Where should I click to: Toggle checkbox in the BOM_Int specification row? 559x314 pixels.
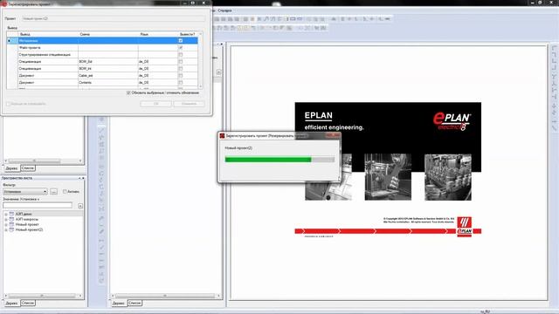[181, 68]
